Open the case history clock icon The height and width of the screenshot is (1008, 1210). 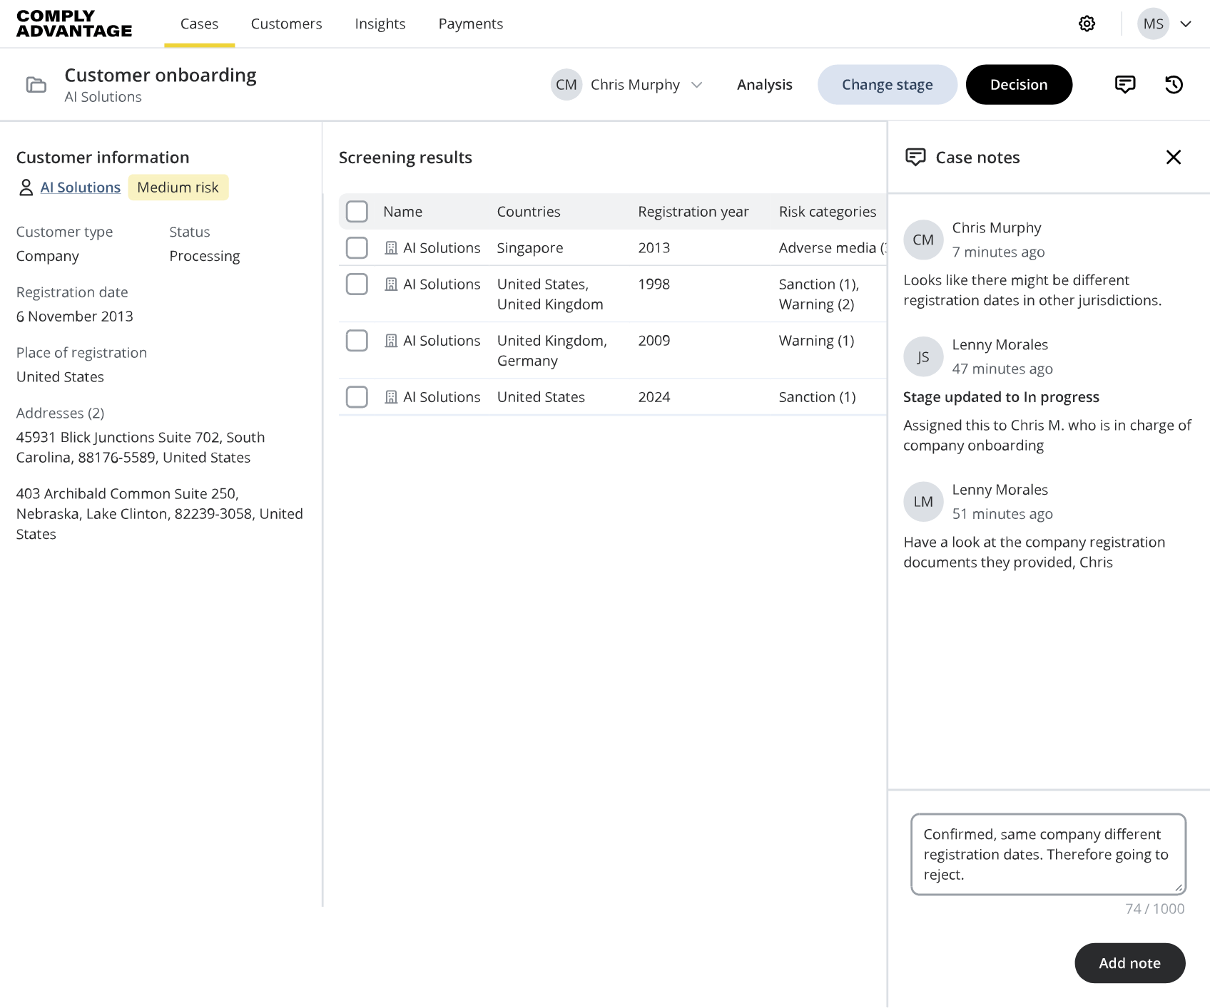coord(1174,84)
